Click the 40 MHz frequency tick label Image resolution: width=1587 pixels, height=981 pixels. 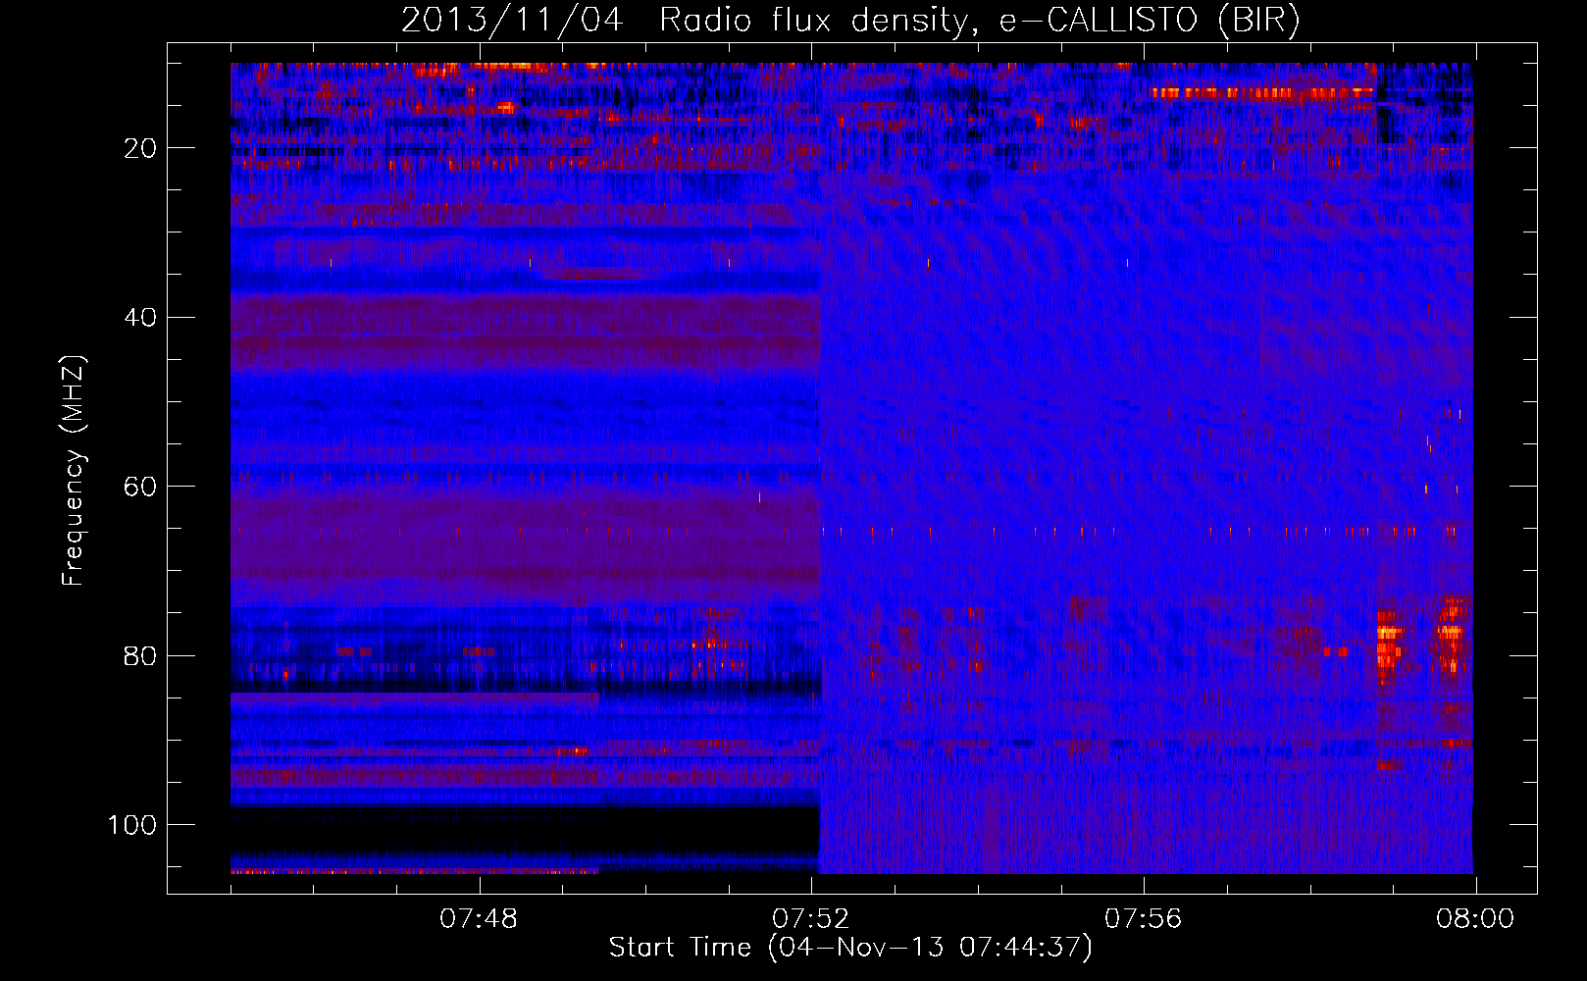[141, 318]
